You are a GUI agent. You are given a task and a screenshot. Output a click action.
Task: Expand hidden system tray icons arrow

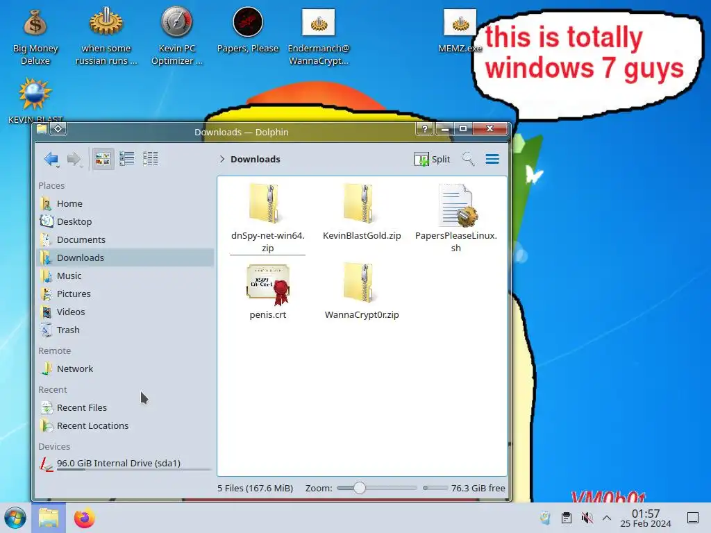coord(607,518)
